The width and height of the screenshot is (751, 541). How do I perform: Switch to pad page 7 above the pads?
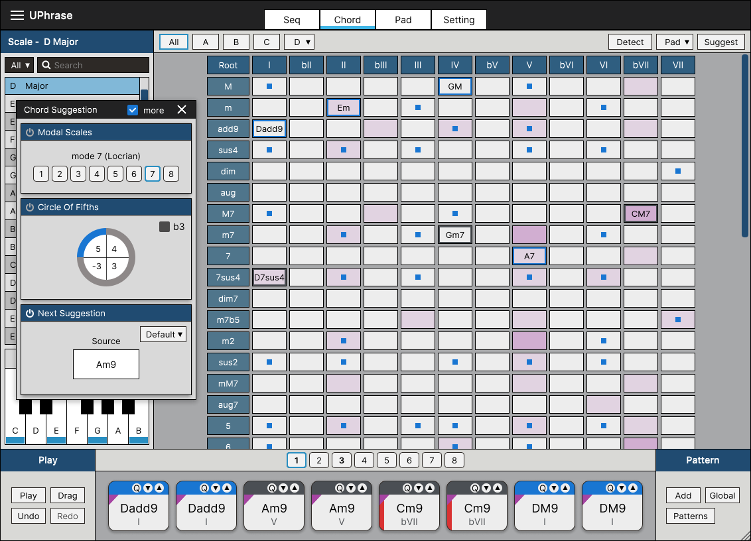[431, 461]
